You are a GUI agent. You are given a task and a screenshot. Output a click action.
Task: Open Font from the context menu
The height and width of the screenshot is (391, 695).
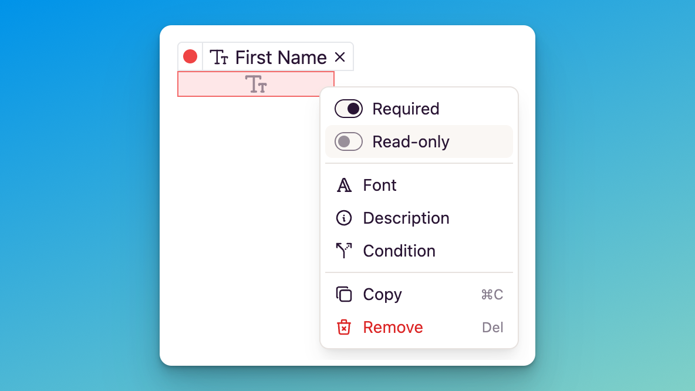point(380,185)
